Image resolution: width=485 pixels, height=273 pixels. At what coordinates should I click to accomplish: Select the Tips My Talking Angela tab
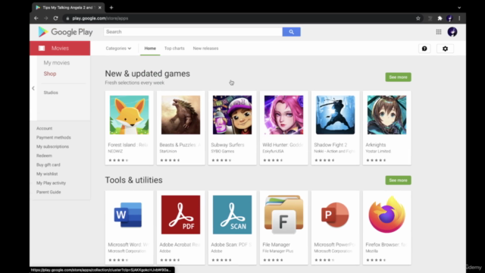tap(68, 8)
